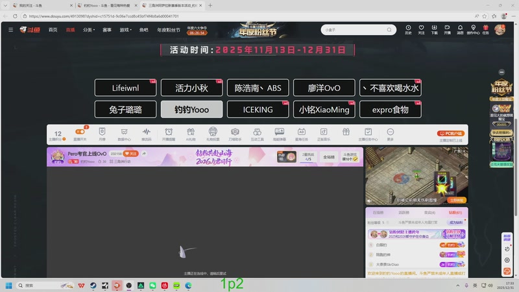Open the game advertisement thumbnail
Image resolution: width=519 pixels, height=292 pixels.
tap(416, 176)
